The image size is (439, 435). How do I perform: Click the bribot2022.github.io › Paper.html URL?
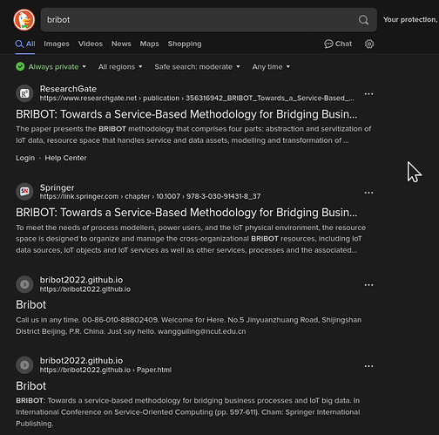[105, 370]
